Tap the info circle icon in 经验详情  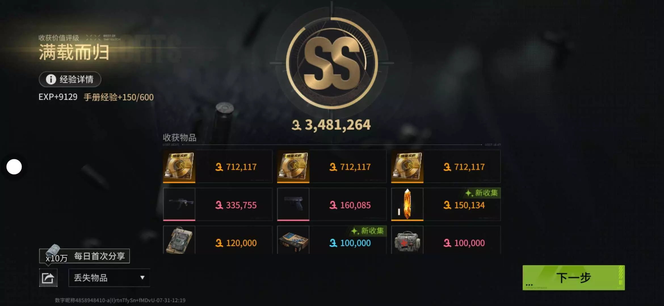[51, 79]
